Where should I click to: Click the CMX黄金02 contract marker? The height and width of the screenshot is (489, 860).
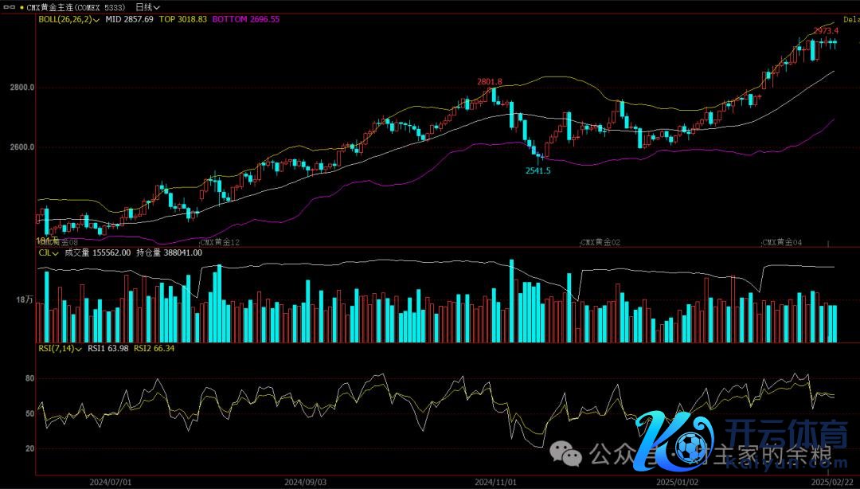pos(601,241)
